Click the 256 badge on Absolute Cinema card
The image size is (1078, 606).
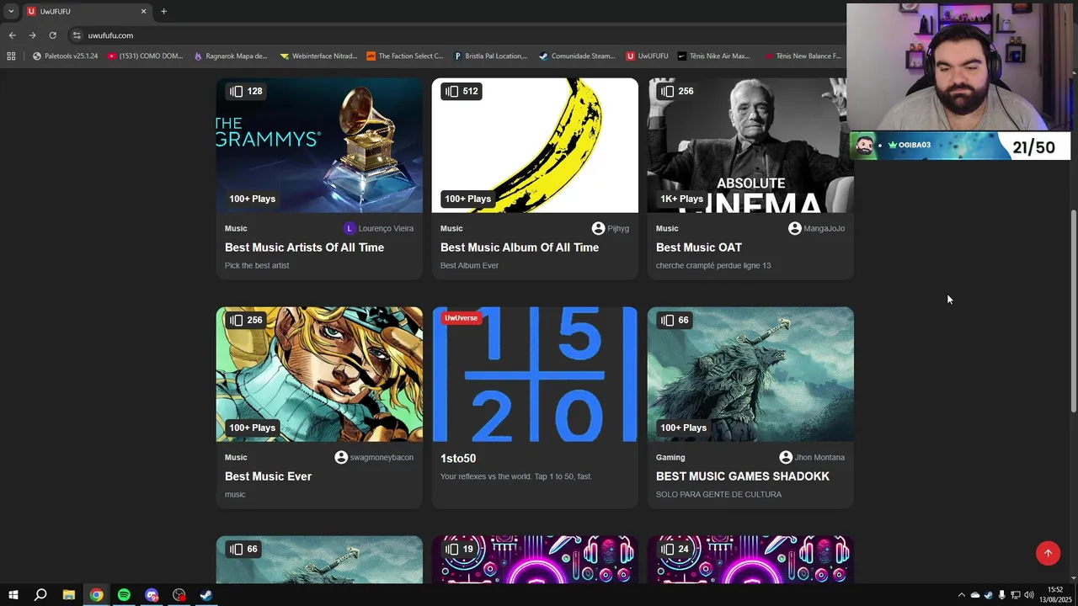(x=677, y=91)
